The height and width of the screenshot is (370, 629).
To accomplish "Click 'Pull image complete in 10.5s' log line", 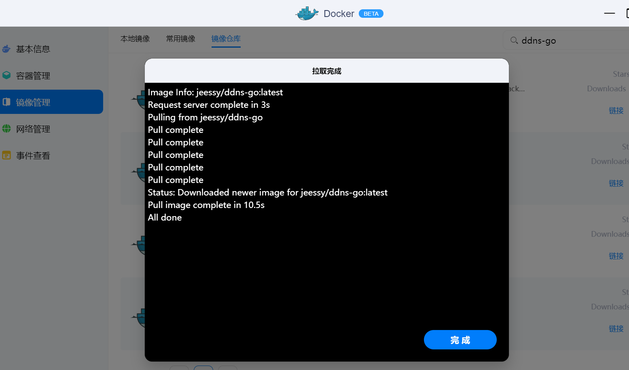I will point(206,205).
